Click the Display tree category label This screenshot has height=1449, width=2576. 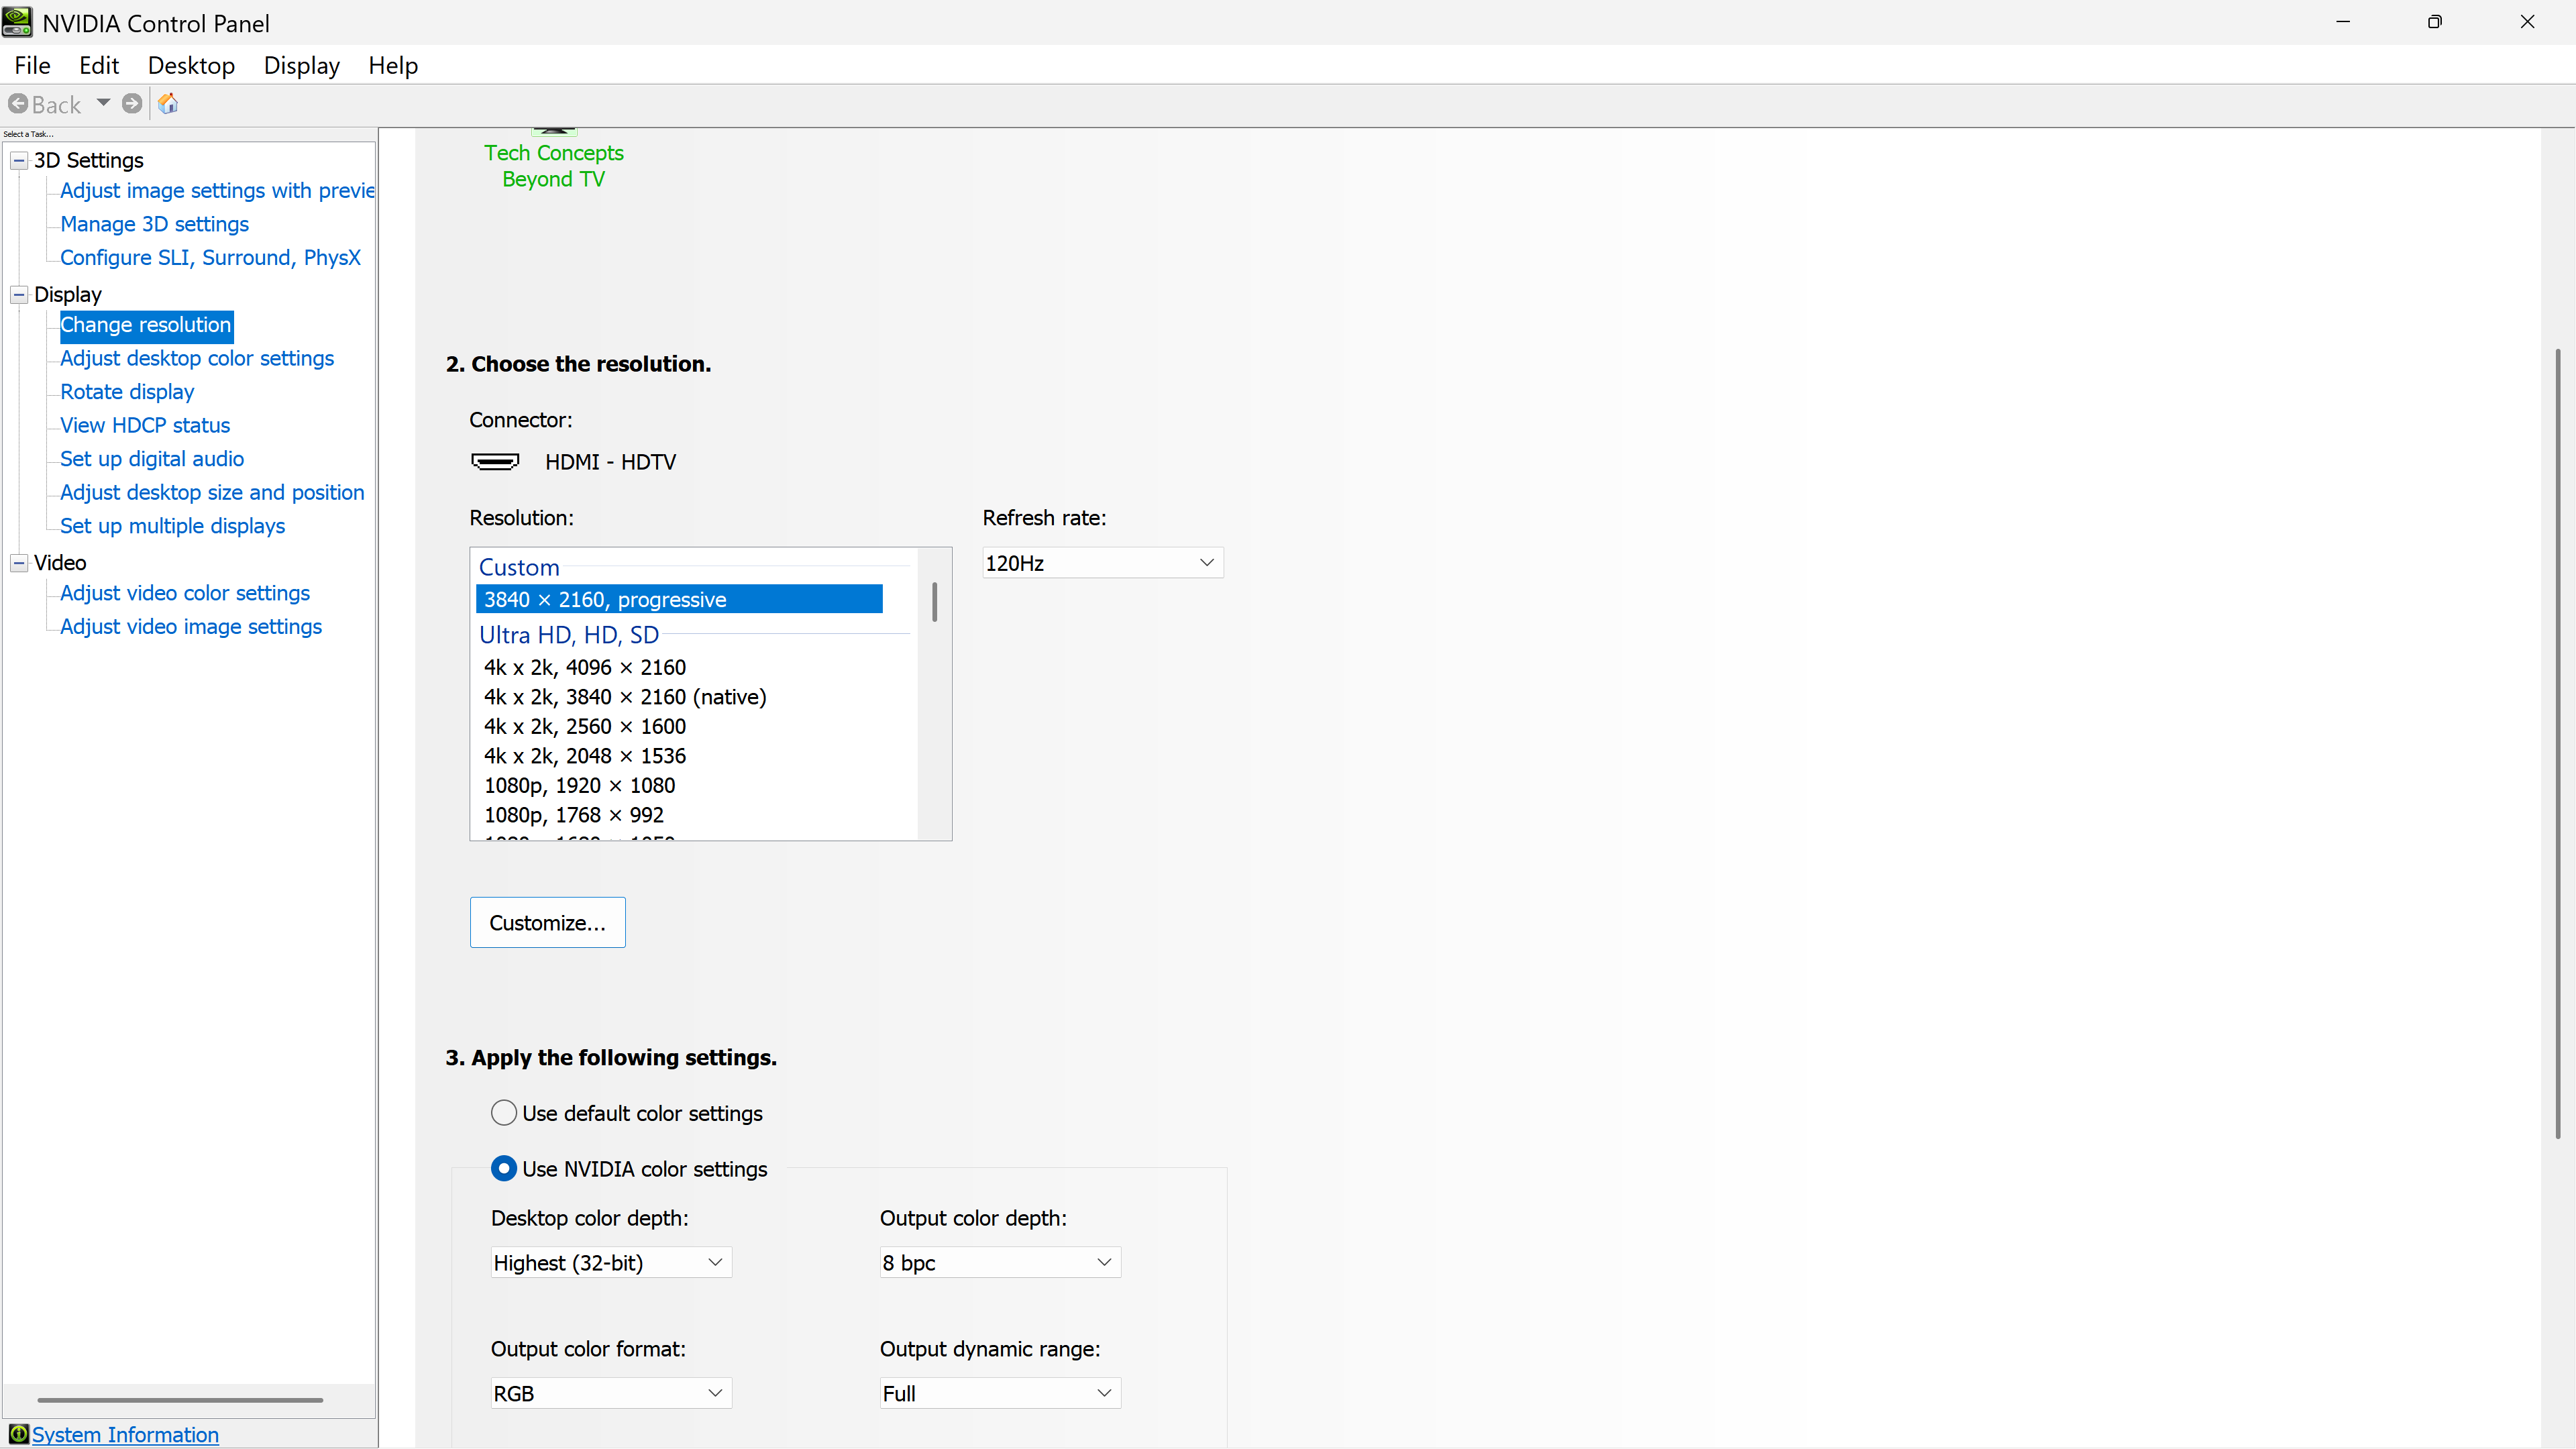click(68, 294)
